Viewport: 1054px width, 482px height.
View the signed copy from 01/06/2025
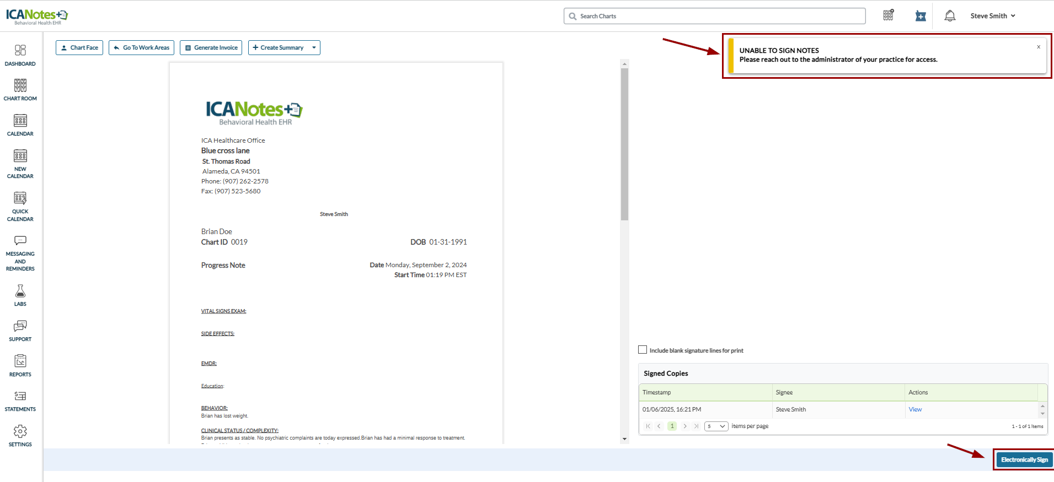pyautogui.click(x=915, y=409)
